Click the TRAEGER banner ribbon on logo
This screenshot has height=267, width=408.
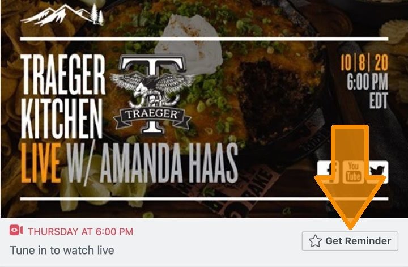[152, 115]
